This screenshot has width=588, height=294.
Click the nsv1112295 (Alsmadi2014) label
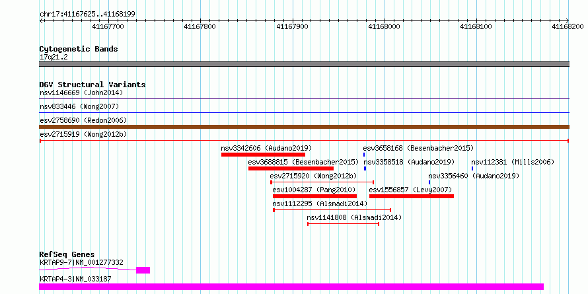click(x=320, y=203)
